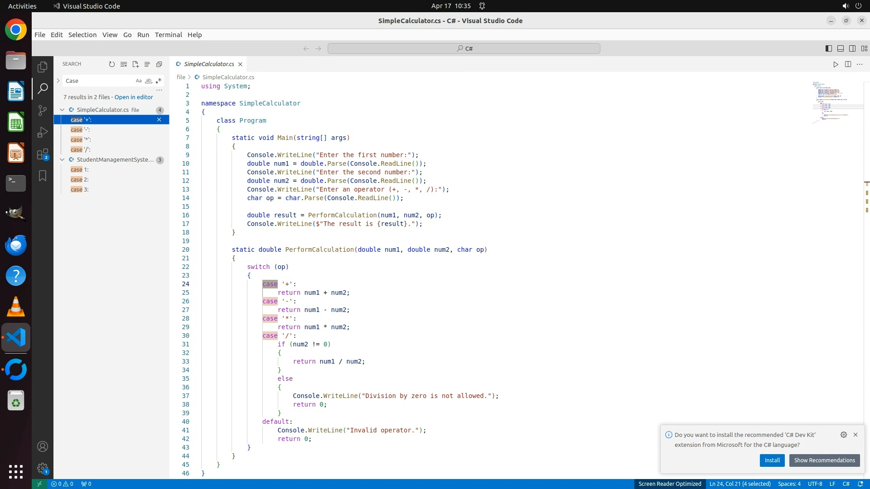Refresh the search results
870x489 pixels.
[112, 64]
